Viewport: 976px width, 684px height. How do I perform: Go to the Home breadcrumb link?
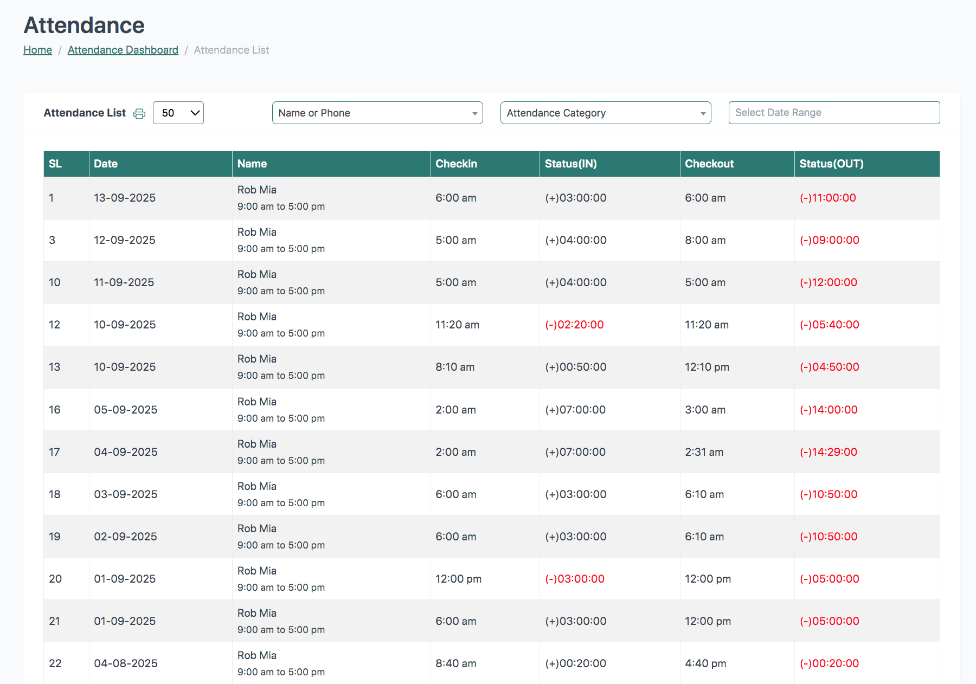(x=37, y=50)
